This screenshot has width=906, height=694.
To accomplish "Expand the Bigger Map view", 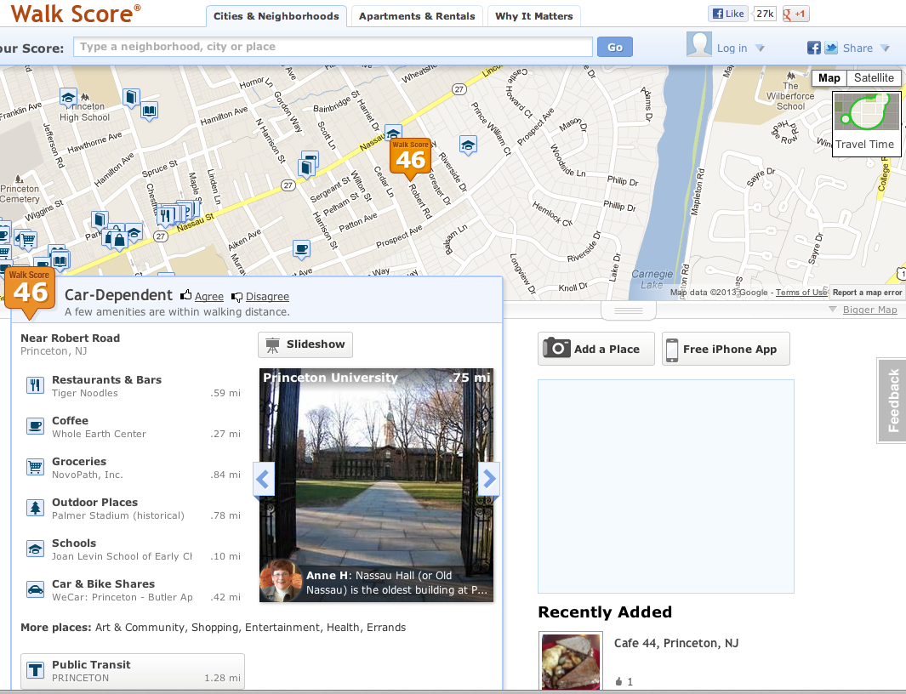I will (869, 310).
